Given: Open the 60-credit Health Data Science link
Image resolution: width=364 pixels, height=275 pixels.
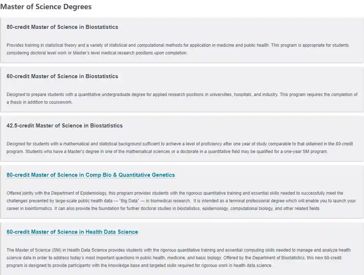Looking at the screenshot, I should click(x=72, y=232).
